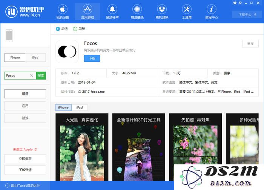Click bind now (立即绑定) button
The width and height of the screenshot is (264, 190).
[25, 159]
